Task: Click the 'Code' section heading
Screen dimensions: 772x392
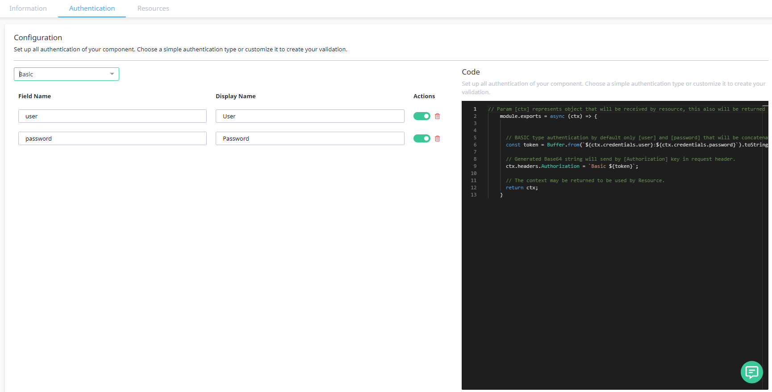Action: 471,72
